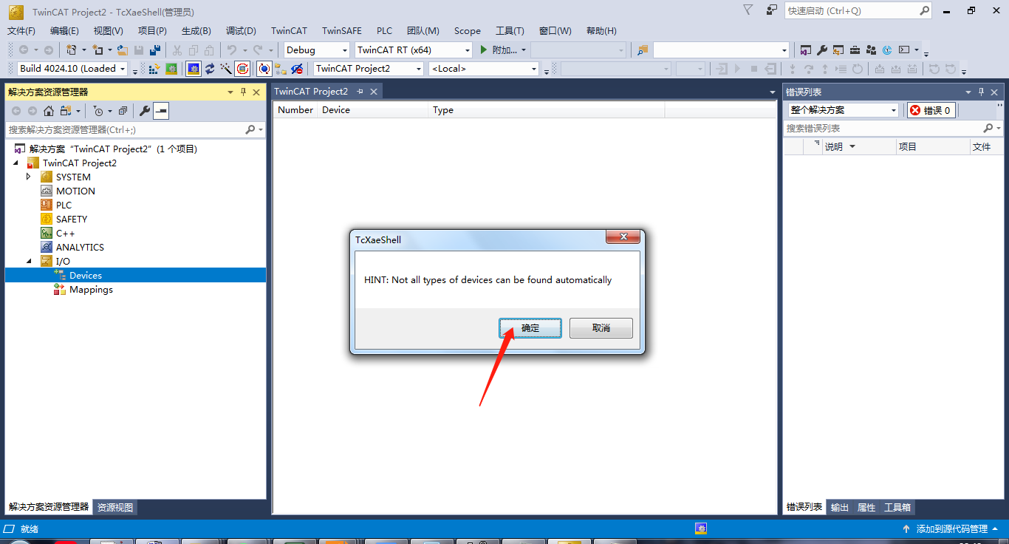Click the Show Sub Items eye icon
This screenshot has width=1009, height=544.
click(x=297, y=69)
